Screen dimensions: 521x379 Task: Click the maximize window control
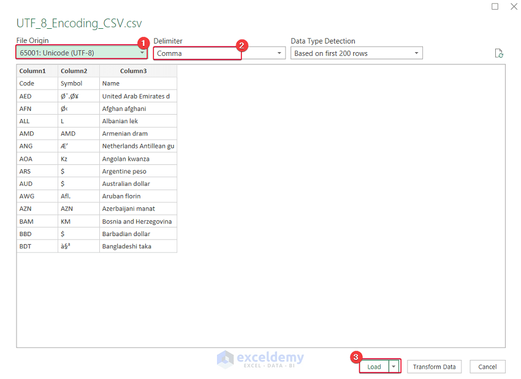(x=495, y=6)
